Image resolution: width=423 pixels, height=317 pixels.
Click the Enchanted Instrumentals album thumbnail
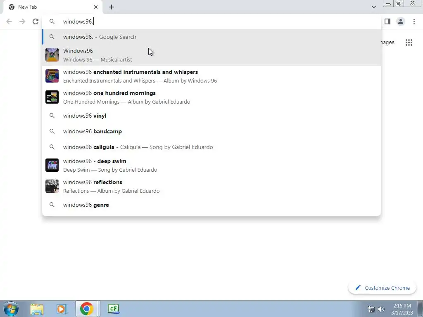(x=52, y=76)
